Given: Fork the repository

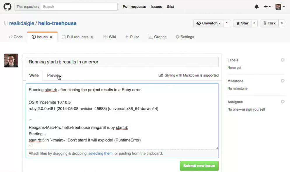Looking at the screenshot, I should [x=270, y=23].
